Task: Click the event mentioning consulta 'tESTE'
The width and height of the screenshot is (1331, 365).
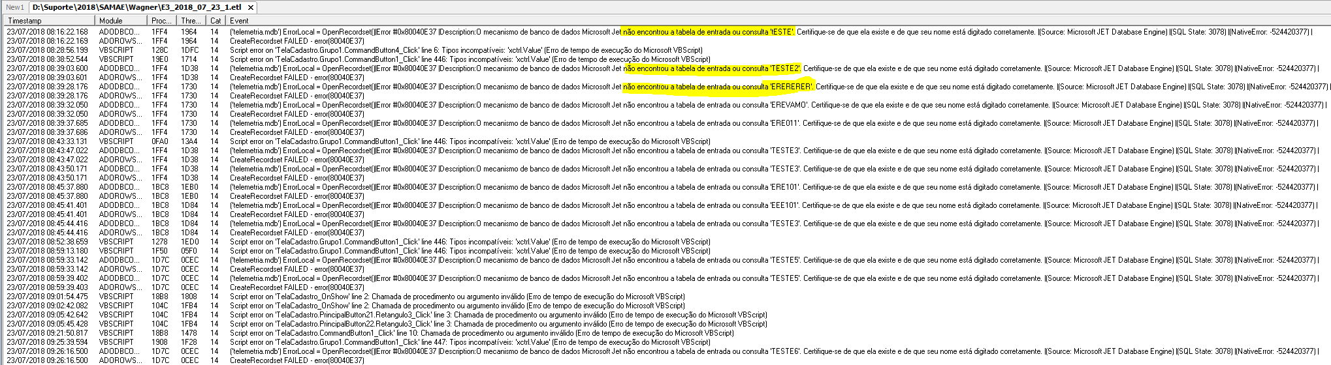Action: tap(771, 32)
